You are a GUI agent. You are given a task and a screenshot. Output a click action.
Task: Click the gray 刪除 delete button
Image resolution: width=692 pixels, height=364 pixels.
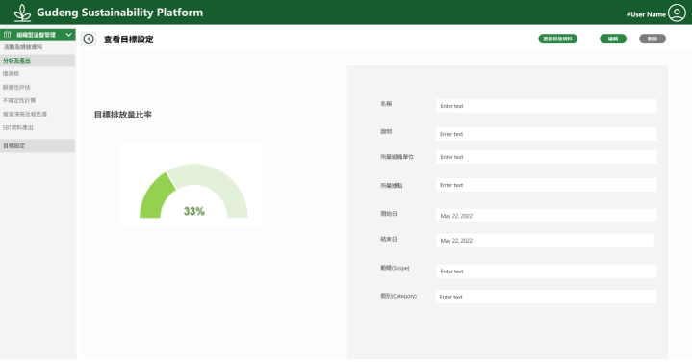pos(653,39)
